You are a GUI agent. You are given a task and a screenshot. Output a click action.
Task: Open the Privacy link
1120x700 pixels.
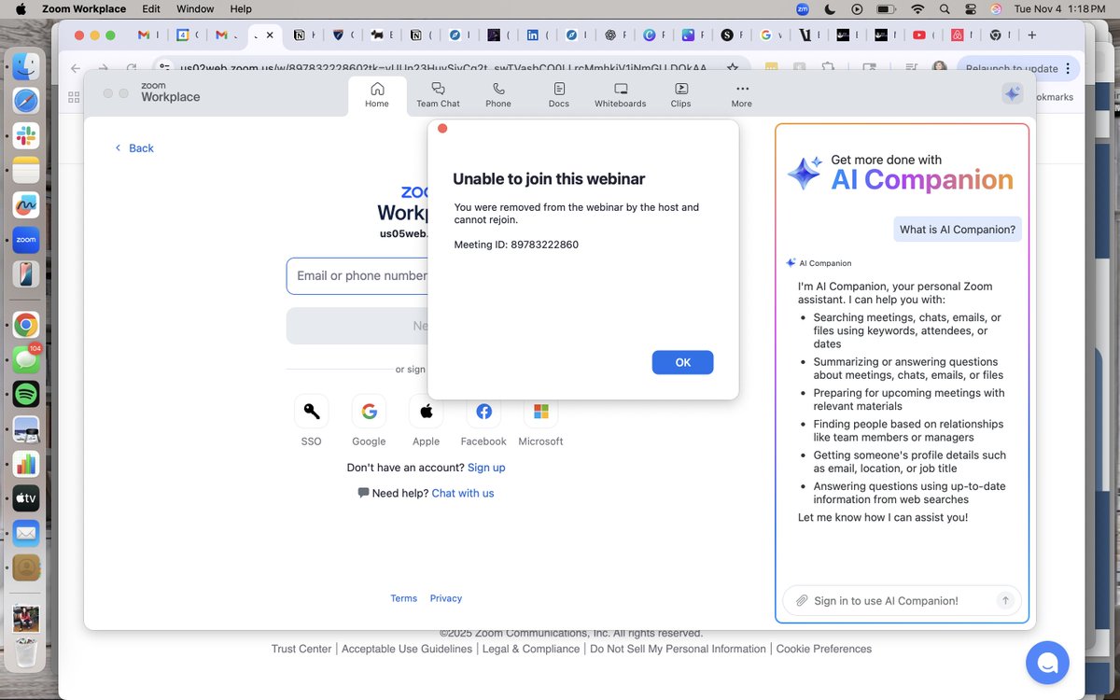coord(446,598)
